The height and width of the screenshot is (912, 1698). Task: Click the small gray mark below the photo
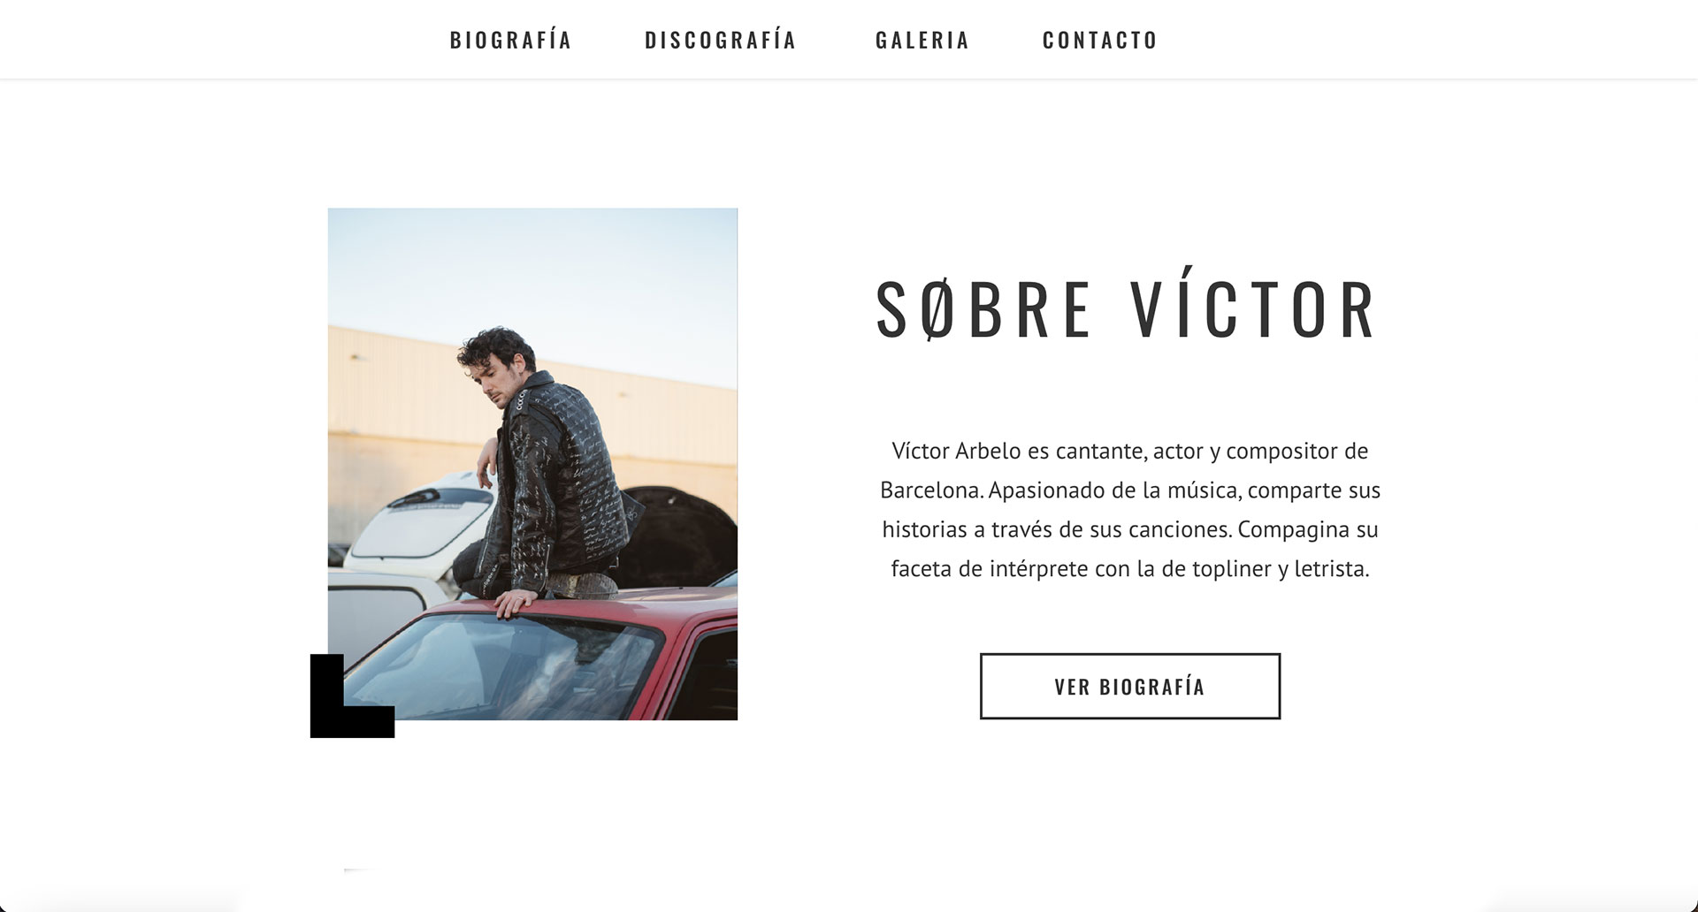point(356,870)
